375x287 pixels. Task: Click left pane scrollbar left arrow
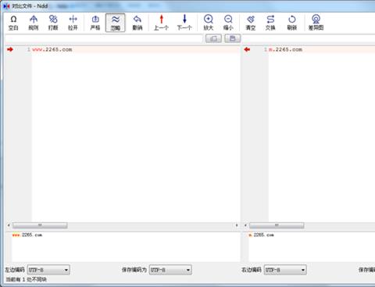tap(9, 225)
